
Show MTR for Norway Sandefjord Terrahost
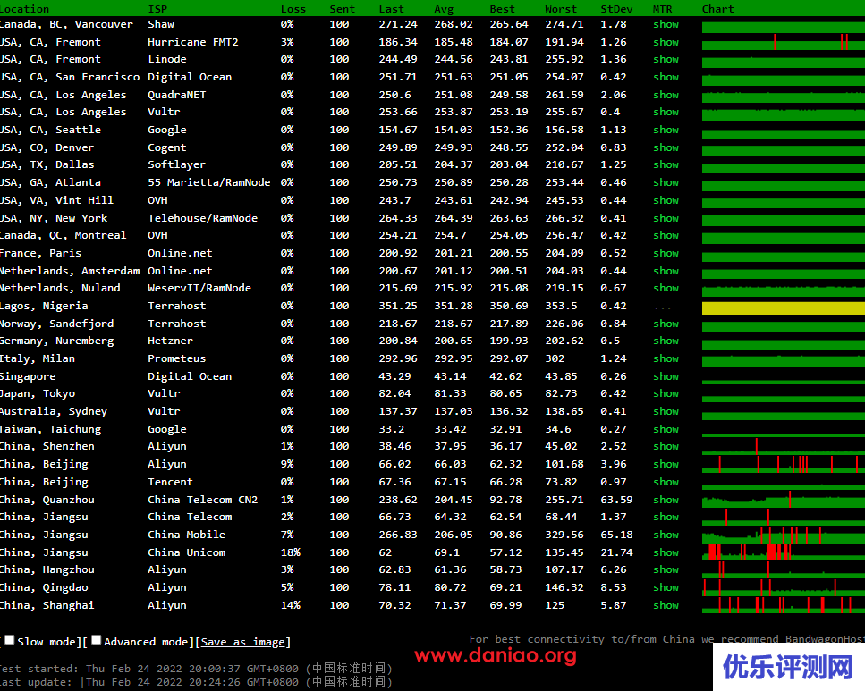pyautogui.click(x=666, y=324)
